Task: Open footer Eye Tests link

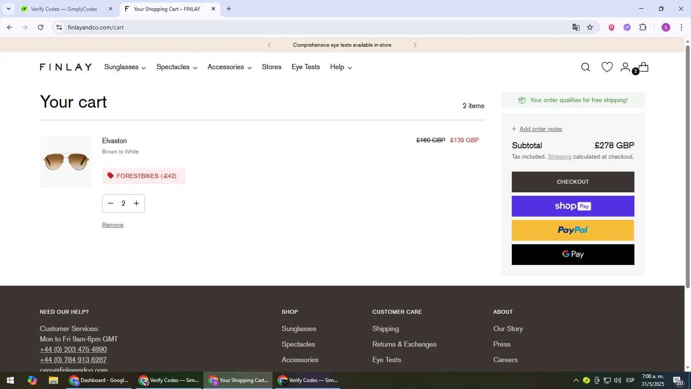Action: 386,360
